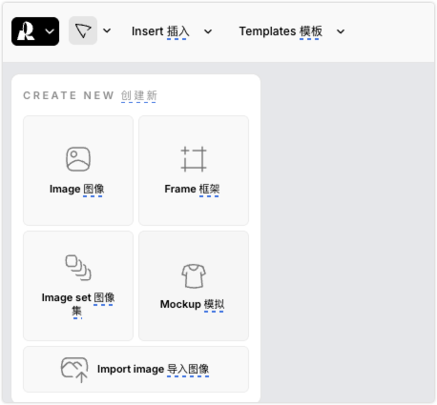The width and height of the screenshot is (437, 405).
Task: Choose the Image set 图像集 label
Action: (78, 304)
